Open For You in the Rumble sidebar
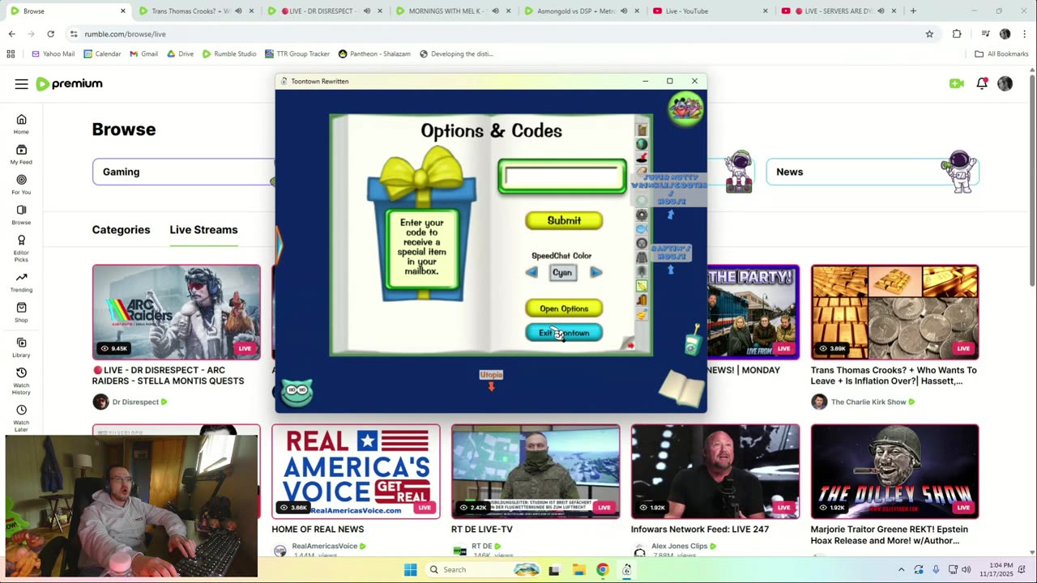 pyautogui.click(x=21, y=185)
